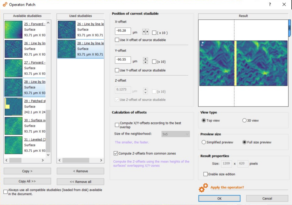Open link '31 : Leveled' in available list
The width and height of the screenshot is (292, 205).
point(35,140)
